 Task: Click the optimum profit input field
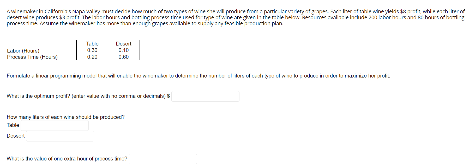205,96
